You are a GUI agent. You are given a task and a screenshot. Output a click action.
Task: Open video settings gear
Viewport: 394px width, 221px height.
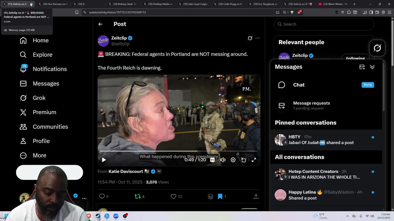coord(233,160)
